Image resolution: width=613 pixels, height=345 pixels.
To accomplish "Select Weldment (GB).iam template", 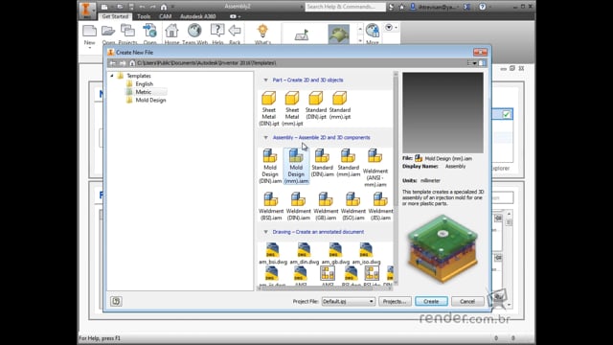I will pyautogui.click(x=326, y=206).
